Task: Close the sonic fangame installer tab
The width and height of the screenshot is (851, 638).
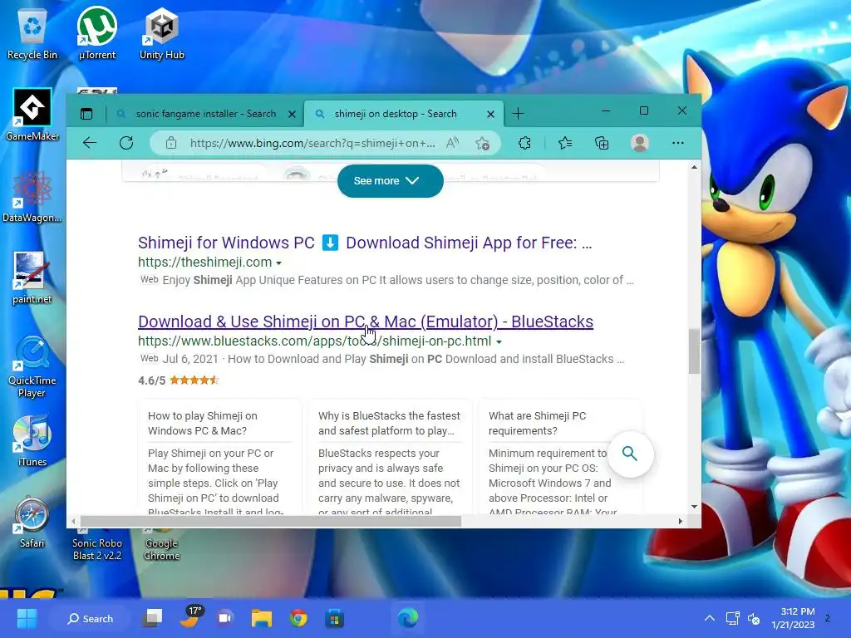Action: (x=292, y=114)
